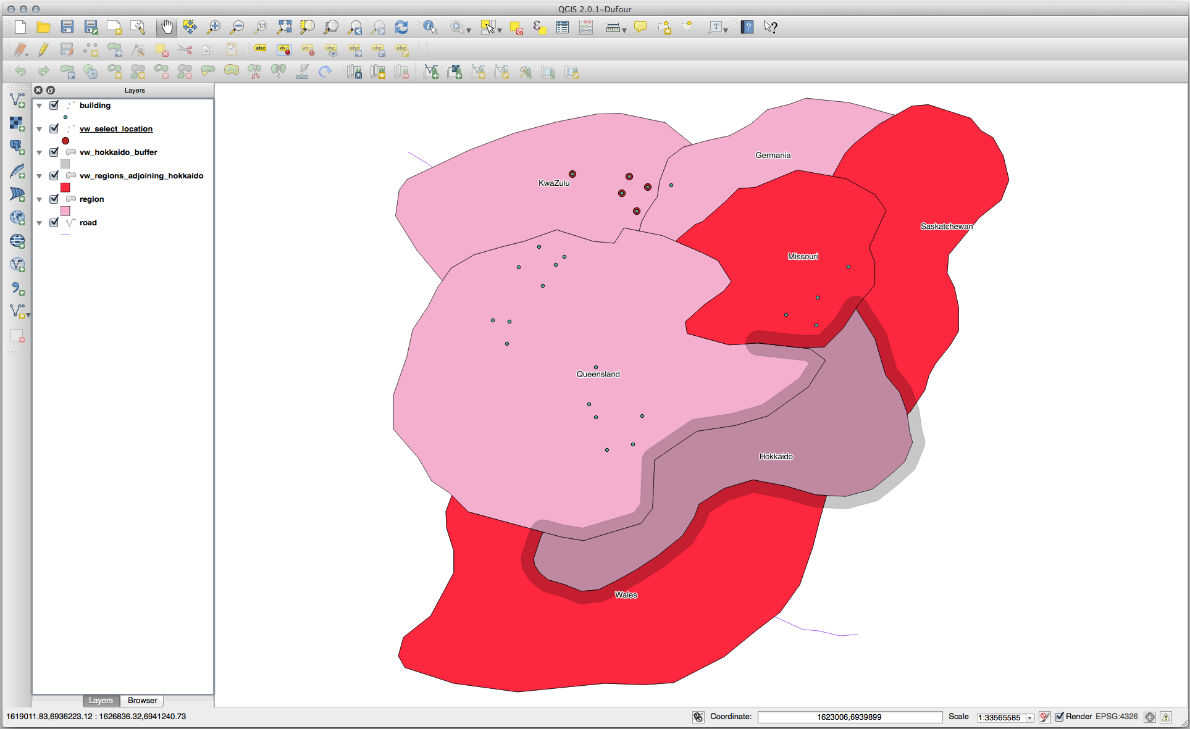This screenshot has height=729, width=1190.
Task: Click the Refresh map icon
Action: 401,27
